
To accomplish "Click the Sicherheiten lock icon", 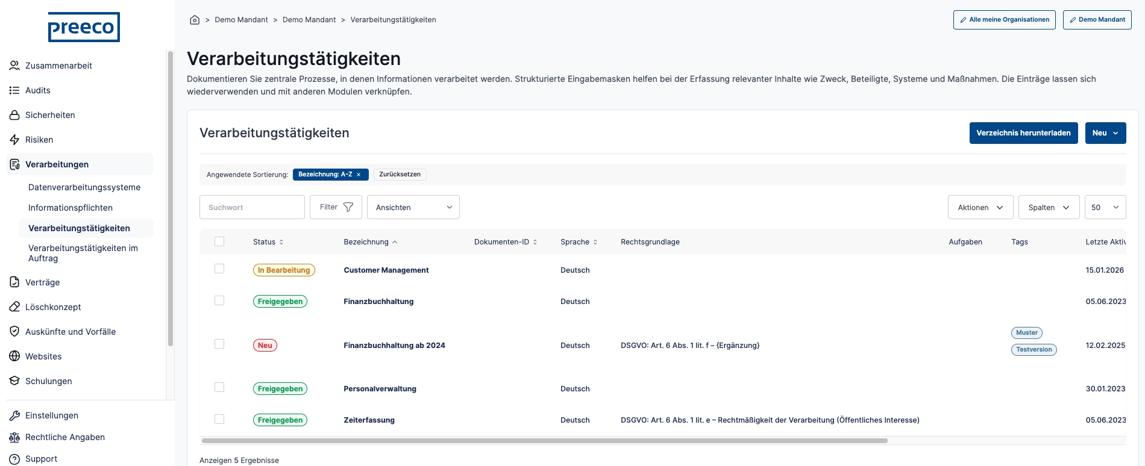I will tap(14, 115).
